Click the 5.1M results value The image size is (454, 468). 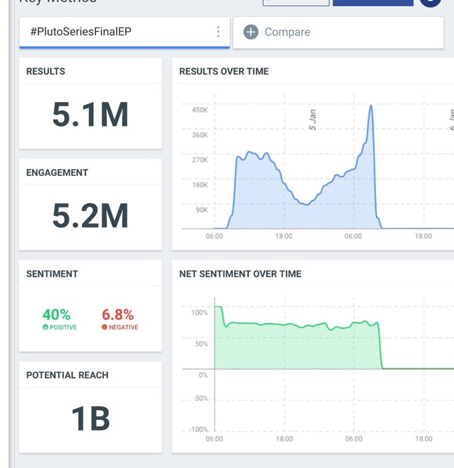point(90,115)
